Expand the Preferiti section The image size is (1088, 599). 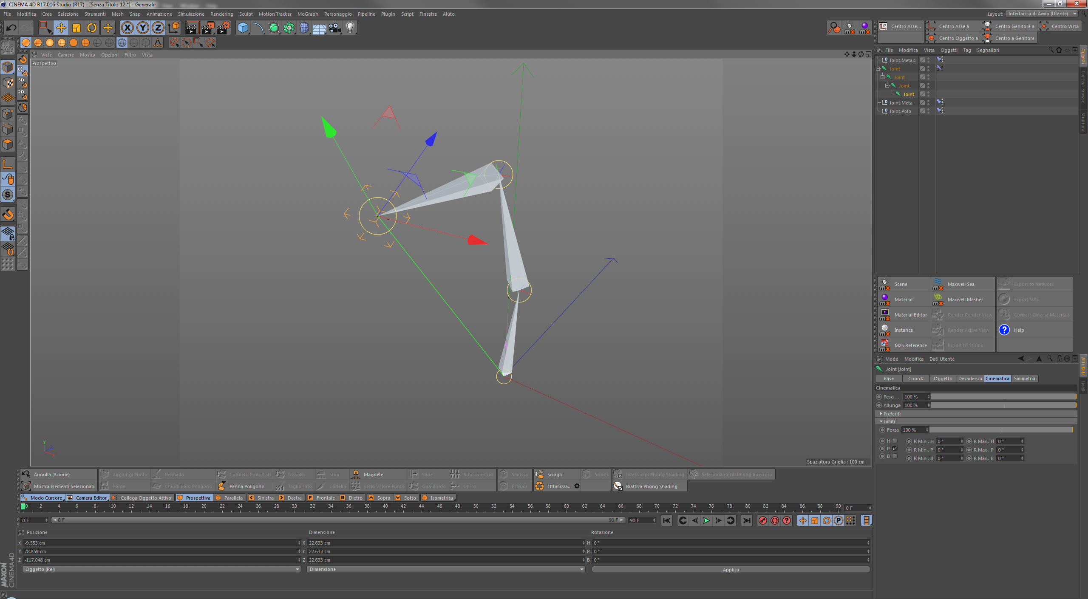[x=881, y=414]
